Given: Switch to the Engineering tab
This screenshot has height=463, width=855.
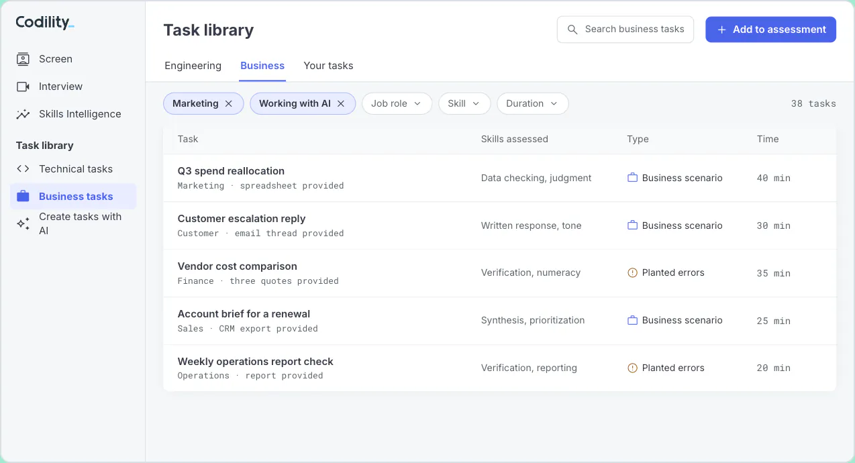Looking at the screenshot, I should pos(193,66).
